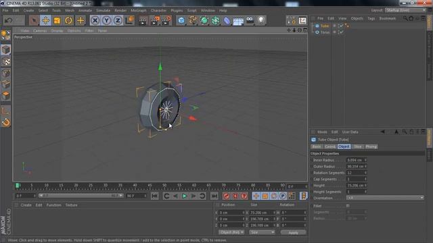Click the Apply button
The image size is (433, 243).
293,232
